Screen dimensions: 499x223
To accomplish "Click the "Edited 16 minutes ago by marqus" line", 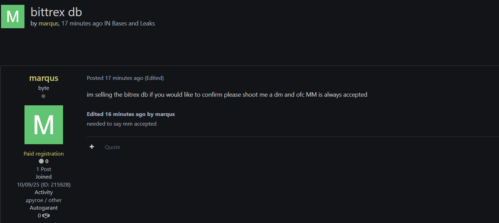I will pos(131,114).
